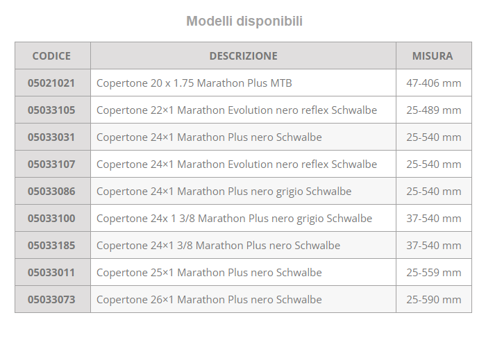Screen dimensions: 486x347
Task: Select product code 05033105
Action: pyautogui.click(x=51, y=110)
